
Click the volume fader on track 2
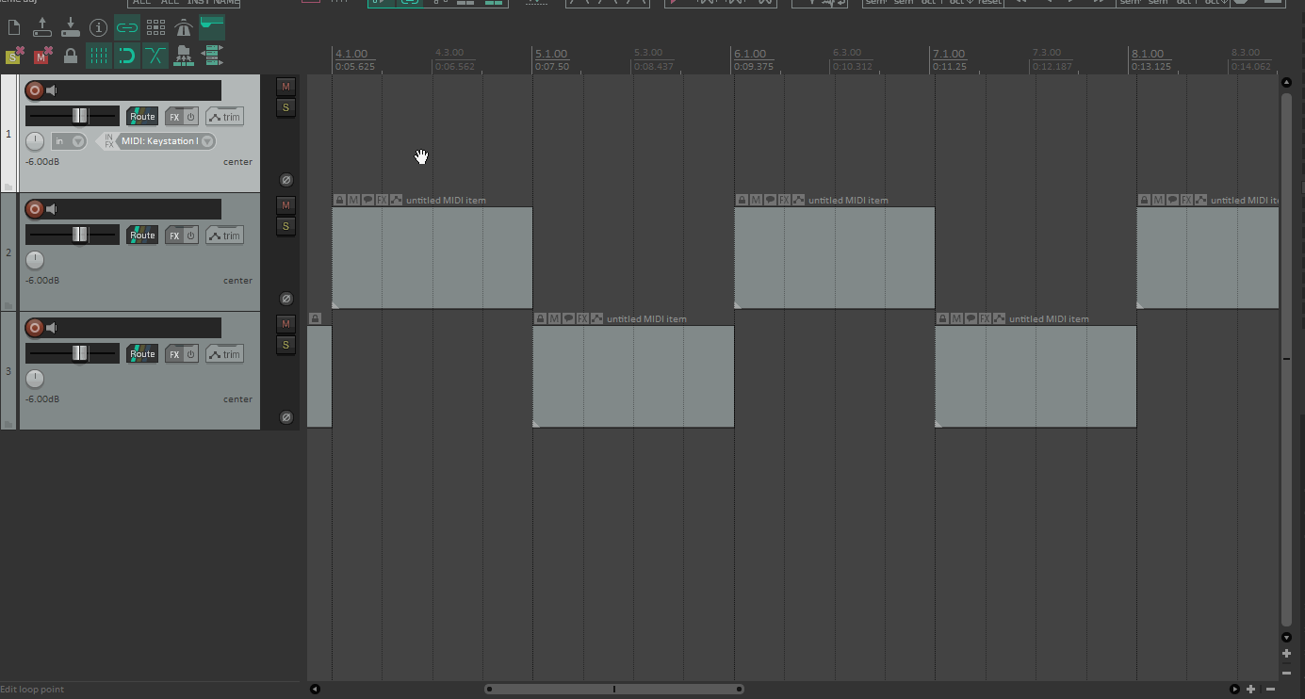(80, 235)
